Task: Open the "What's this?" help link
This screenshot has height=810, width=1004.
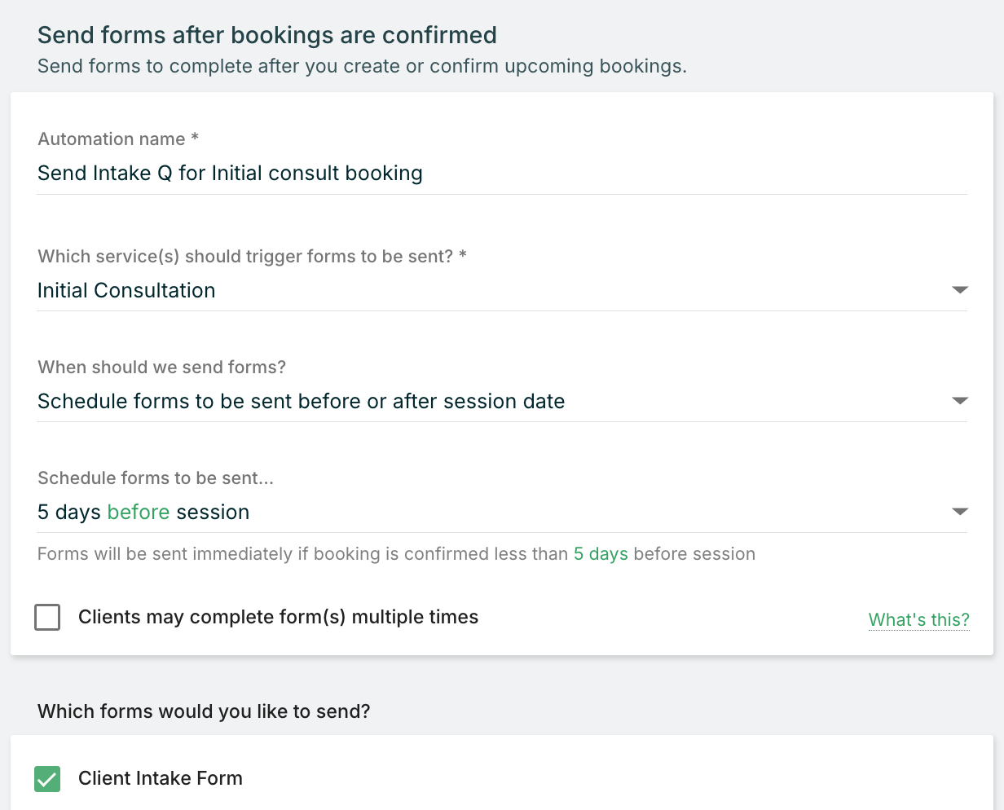Action: point(918,620)
